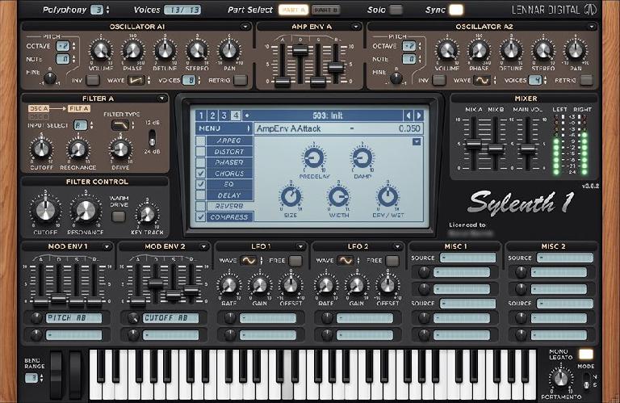Click the reverb Damp knob
The image size is (620, 403).
point(362,158)
